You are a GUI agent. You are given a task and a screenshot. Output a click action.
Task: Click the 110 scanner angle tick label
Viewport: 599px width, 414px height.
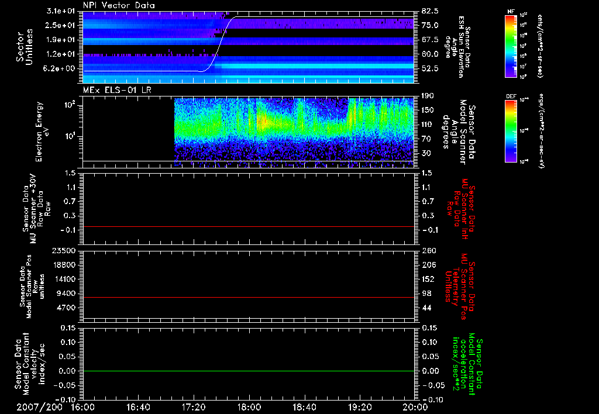pyautogui.click(x=428, y=125)
